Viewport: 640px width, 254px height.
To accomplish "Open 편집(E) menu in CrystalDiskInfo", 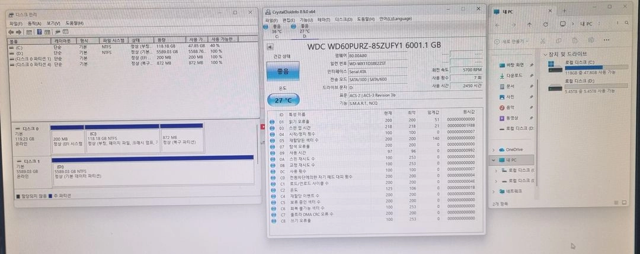I will pos(289,19).
